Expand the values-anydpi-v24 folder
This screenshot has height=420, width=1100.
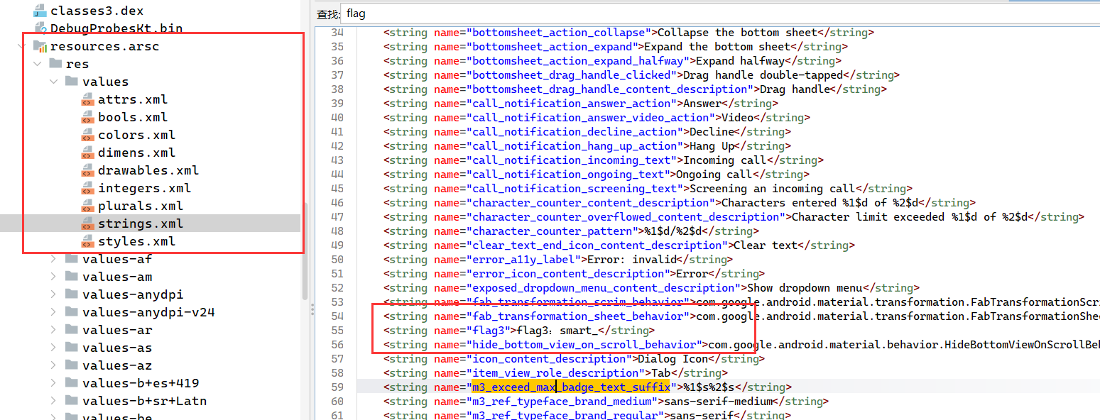[53, 312]
